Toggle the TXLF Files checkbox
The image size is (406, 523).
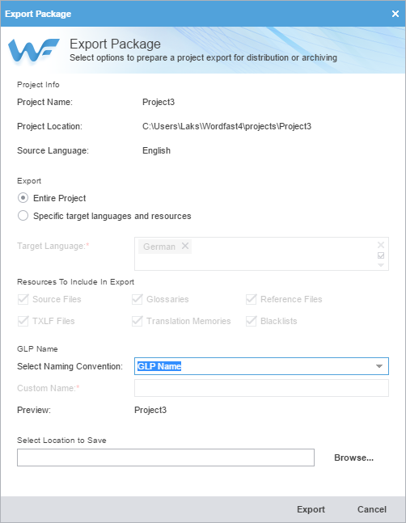pyautogui.click(x=23, y=321)
